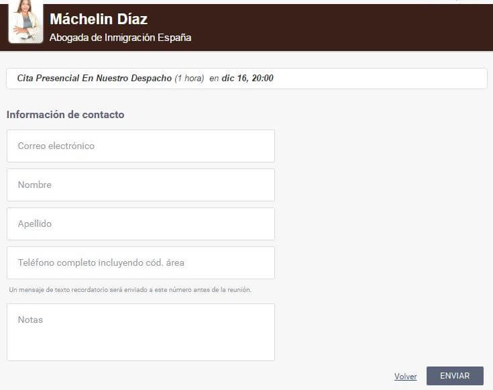Click 'Abogada de Inmigración España' subtitle

click(121, 38)
